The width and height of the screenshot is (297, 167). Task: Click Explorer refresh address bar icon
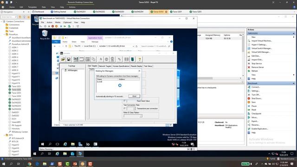point(136,46)
